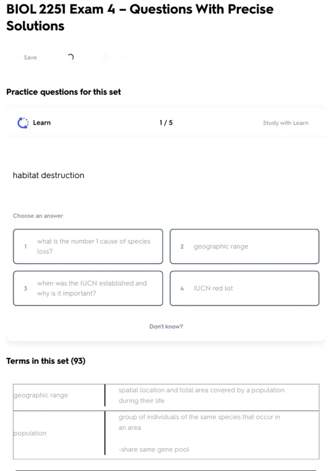This screenshot has height=471, width=332.
Task: Click the population definition text
Action: [x=199, y=422]
